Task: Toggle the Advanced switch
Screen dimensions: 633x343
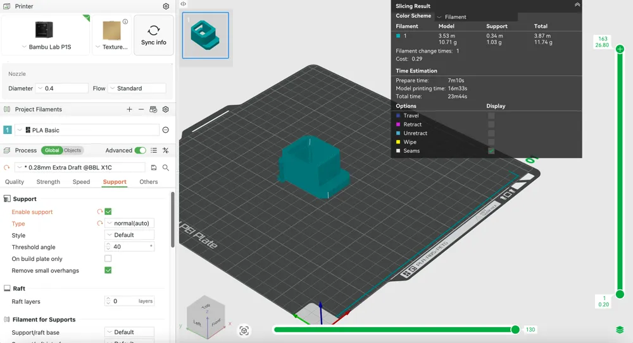Action: tap(141, 150)
